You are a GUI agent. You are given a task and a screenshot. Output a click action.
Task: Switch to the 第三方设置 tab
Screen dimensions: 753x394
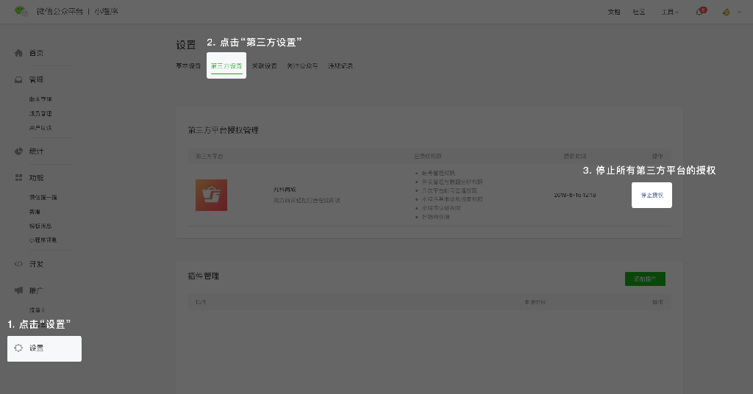pos(226,66)
